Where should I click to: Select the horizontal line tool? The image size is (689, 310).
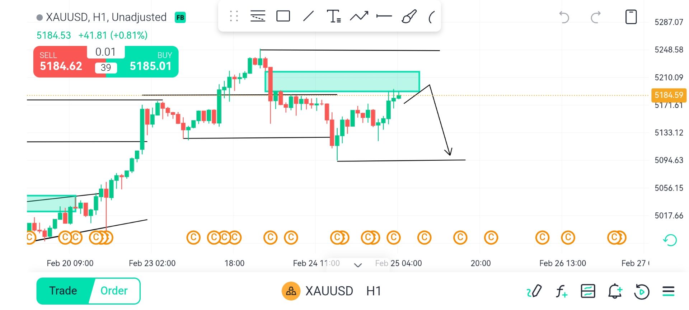click(x=384, y=17)
